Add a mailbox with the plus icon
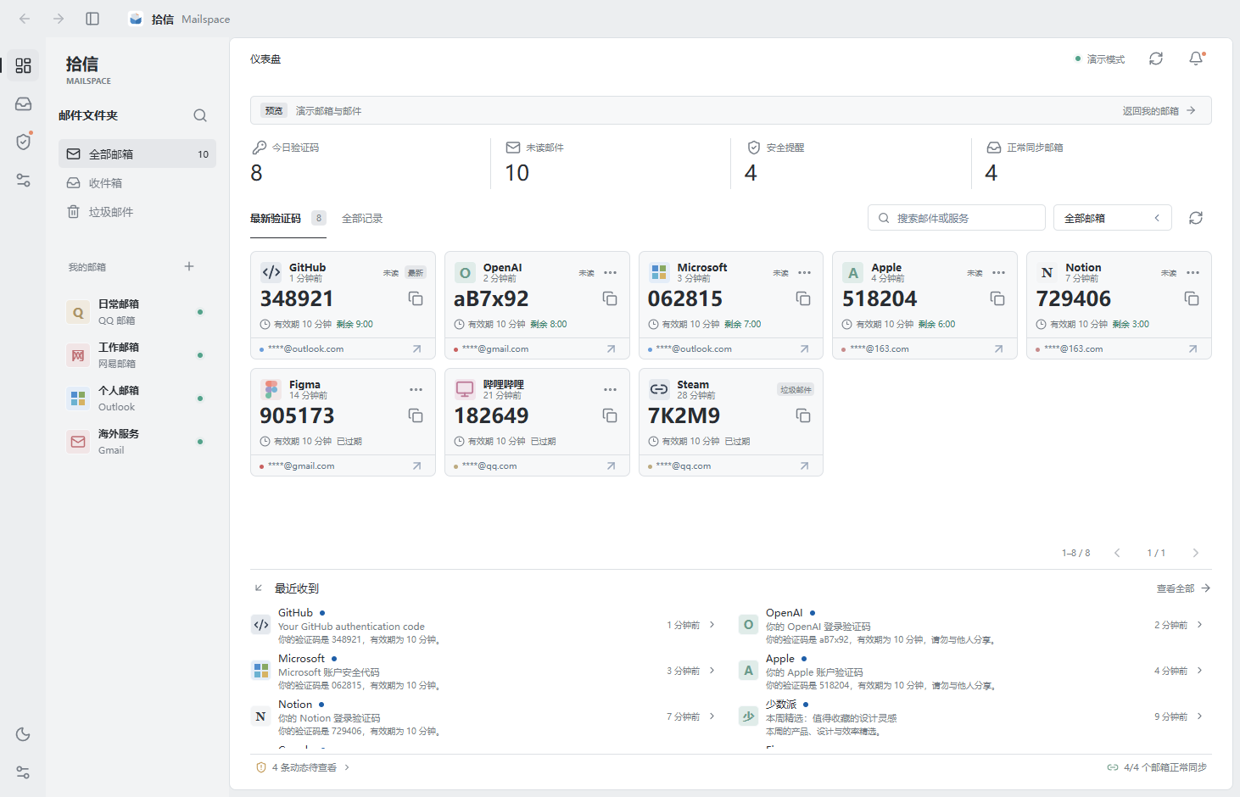The width and height of the screenshot is (1240, 797). click(189, 266)
